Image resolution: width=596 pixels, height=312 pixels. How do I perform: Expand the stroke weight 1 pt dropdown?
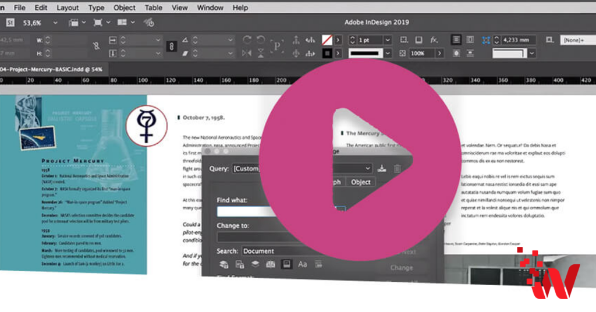[388, 40]
